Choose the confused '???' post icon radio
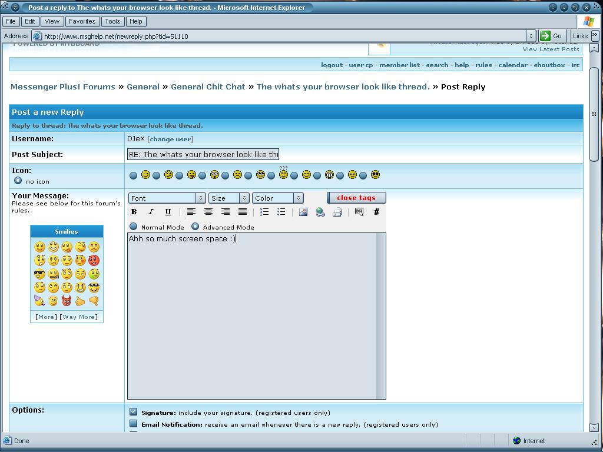The image size is (603, 452). coord(271,175)
